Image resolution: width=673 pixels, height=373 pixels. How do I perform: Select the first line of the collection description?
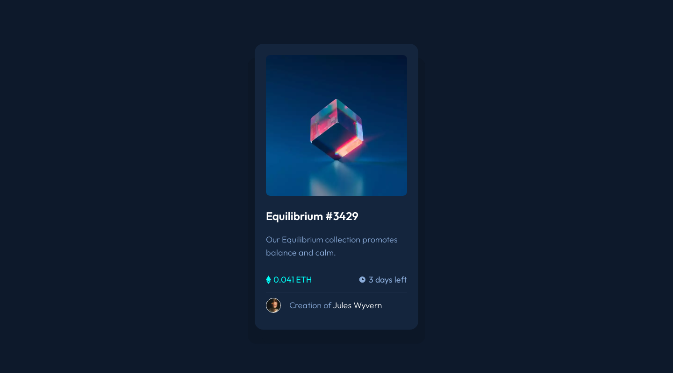(x=332, y=240)
